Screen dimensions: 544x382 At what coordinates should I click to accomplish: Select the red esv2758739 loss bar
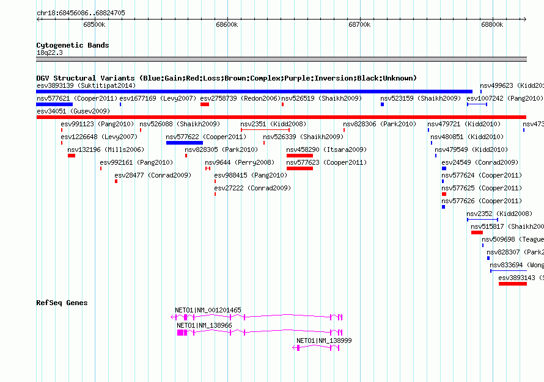pyautogui.click(x=205, y=104)
